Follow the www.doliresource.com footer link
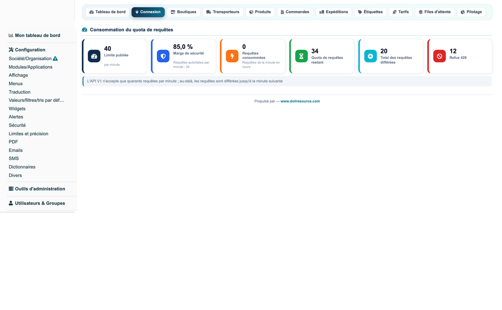The image size is (502, 310). (300, 101)
